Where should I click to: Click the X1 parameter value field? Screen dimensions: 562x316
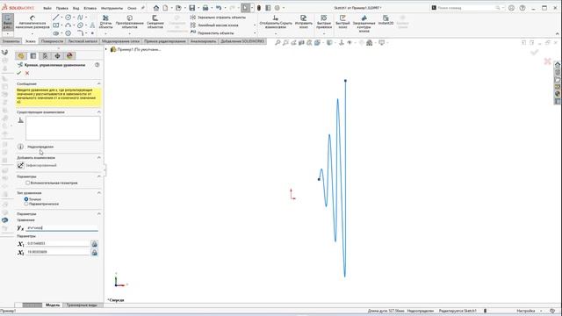point(58,243)
